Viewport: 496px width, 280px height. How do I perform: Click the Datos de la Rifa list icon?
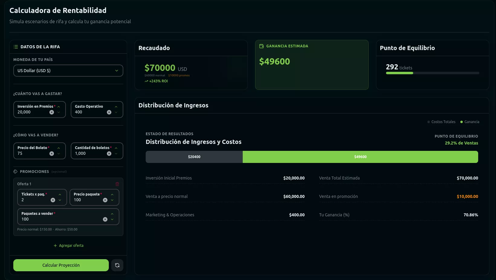[x=16, y=47]
